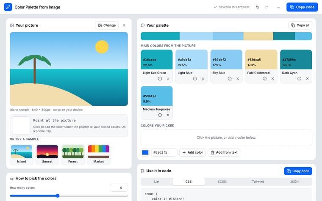Screen dimensions: 322x201
Task: Click the #0a63f5 hex input field
Action: point(164,152)
